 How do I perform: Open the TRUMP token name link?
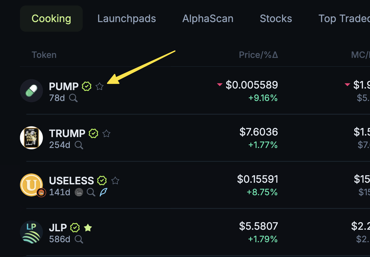67,133
